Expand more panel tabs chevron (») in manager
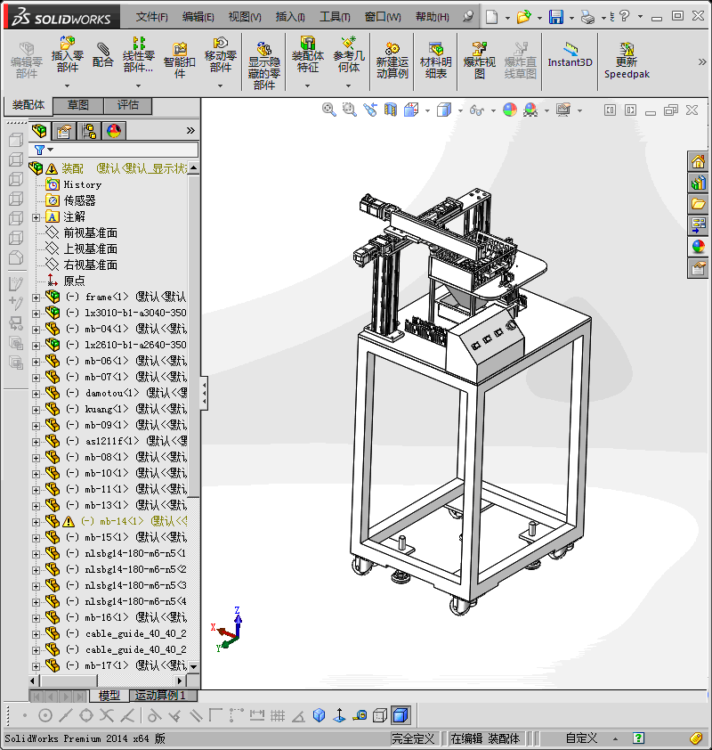 click(190, 131)
